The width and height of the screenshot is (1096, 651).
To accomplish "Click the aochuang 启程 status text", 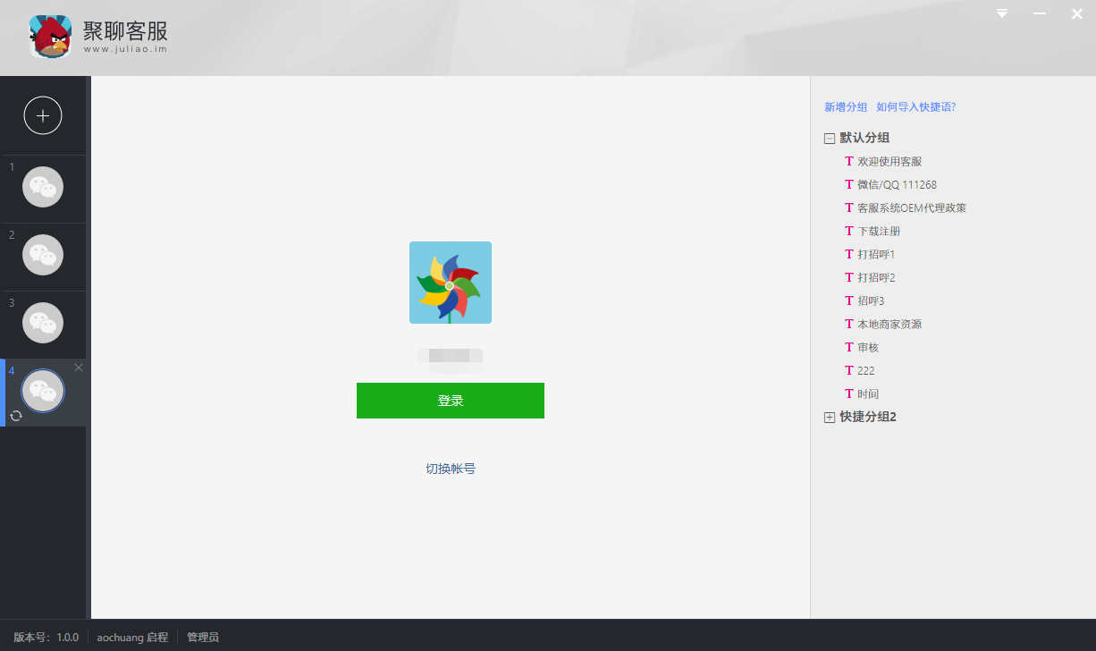I will point(132,638).
